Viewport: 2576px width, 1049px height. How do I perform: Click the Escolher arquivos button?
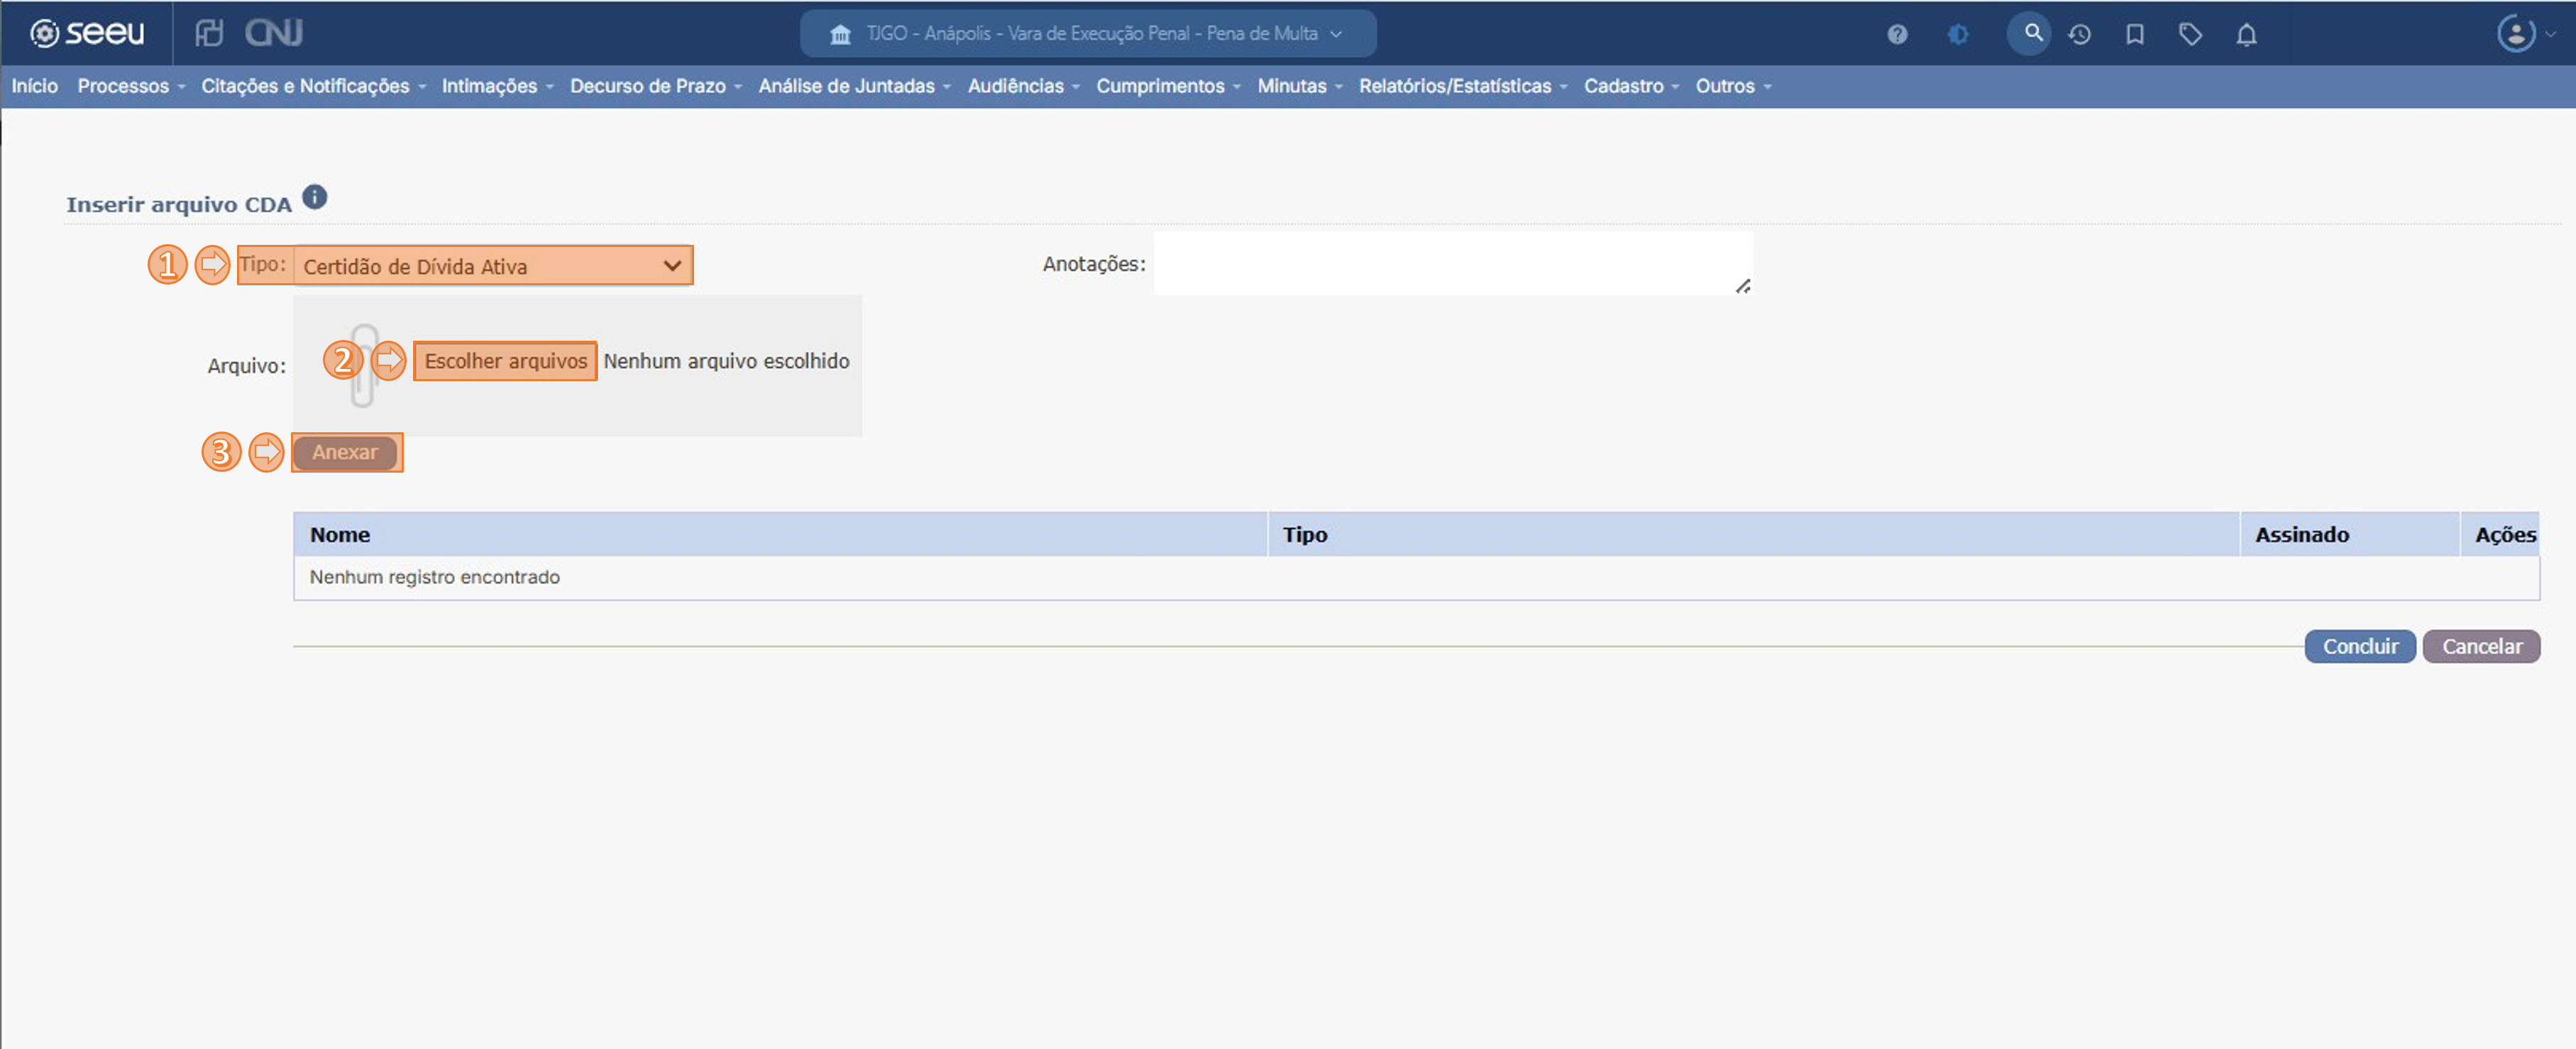(505, 361)
